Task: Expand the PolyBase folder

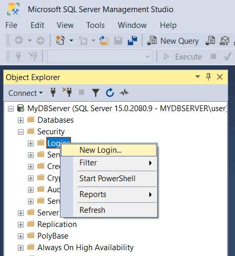Action: point(21,236)
